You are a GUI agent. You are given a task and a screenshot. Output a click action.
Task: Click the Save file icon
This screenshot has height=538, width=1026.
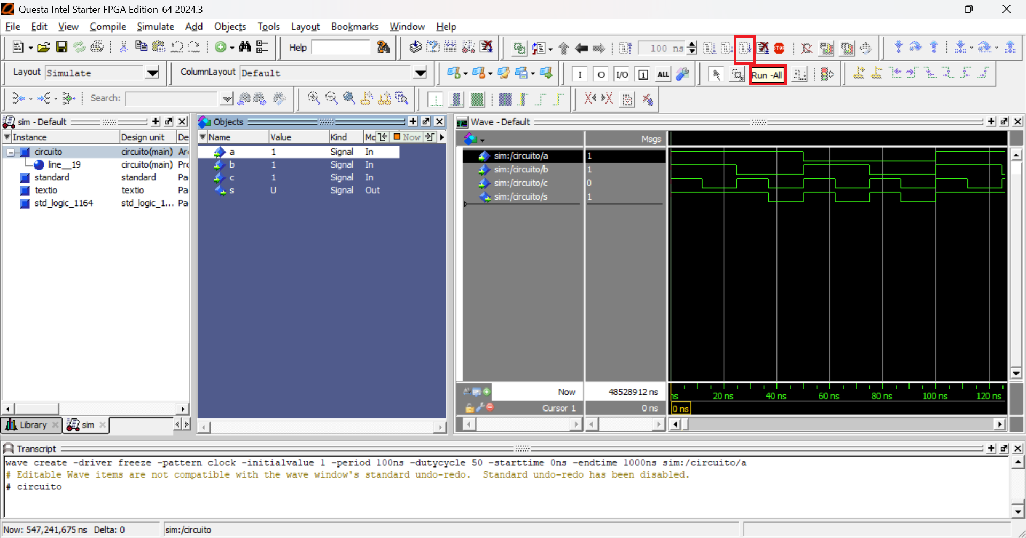[61, 48]
